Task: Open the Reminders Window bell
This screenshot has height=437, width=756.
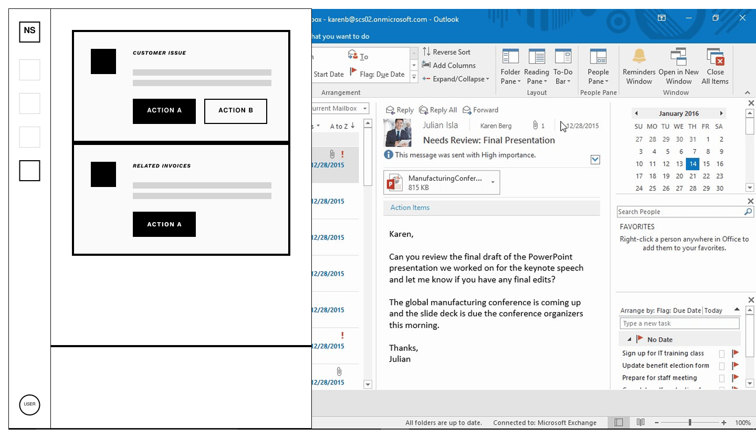Action: coord(639,66)
